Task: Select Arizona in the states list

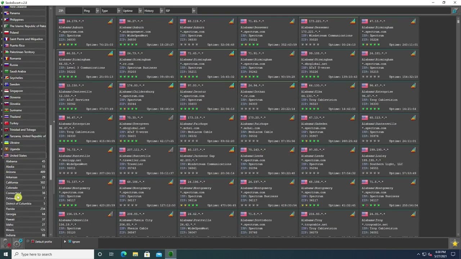Action: 25,172
